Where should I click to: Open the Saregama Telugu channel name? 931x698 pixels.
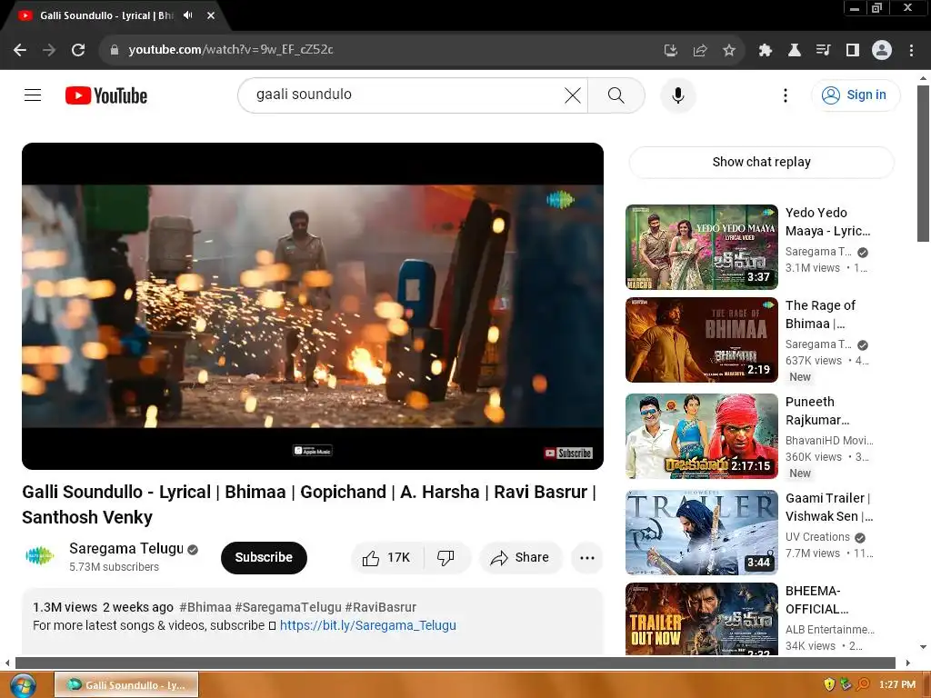click(x=125, y=548)
